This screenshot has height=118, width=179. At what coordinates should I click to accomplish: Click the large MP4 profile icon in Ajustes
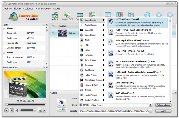point(61,103)
